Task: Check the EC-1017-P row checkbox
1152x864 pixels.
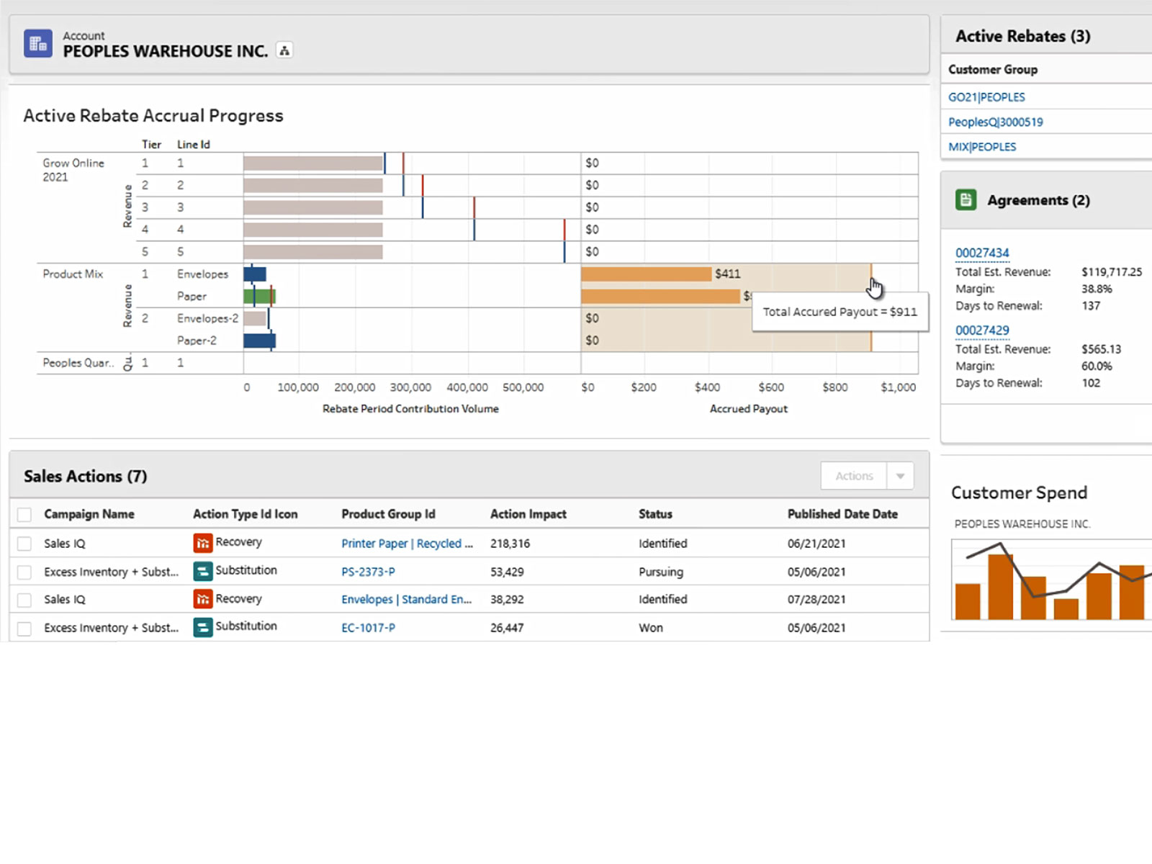Action: 24,629
